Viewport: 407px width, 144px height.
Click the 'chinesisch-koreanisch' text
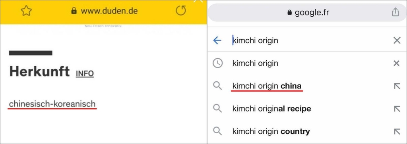tap(52, 104)
